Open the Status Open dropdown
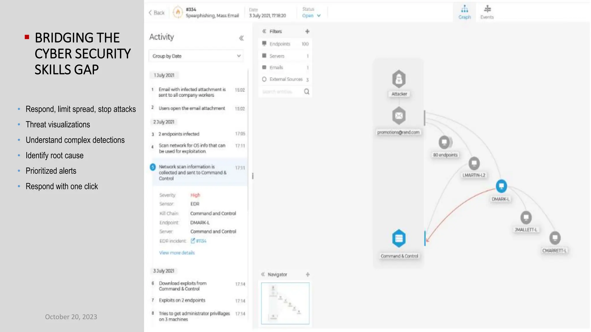This screenshot has height=332, width=591. (311, 16)
